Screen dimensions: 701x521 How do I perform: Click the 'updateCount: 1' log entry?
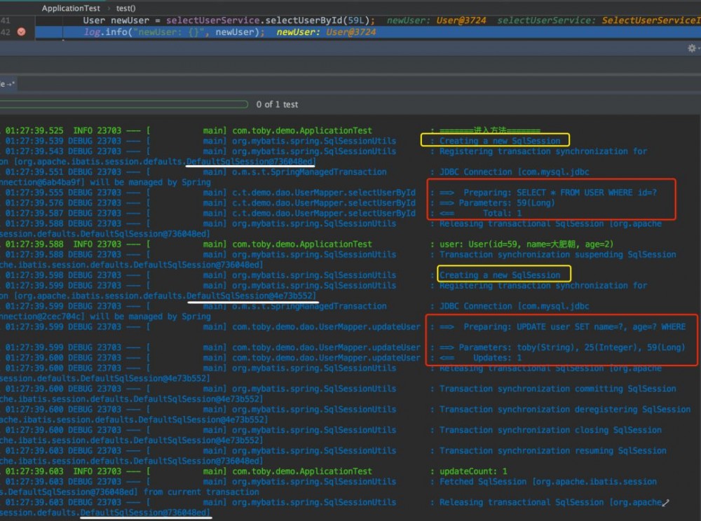point(473,471)
